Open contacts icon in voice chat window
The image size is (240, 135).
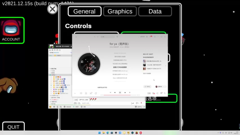click(50, 50)
